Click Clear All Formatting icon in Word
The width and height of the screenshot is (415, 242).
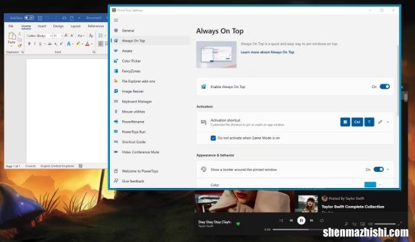pyautogui.click(x=91, y=35)
